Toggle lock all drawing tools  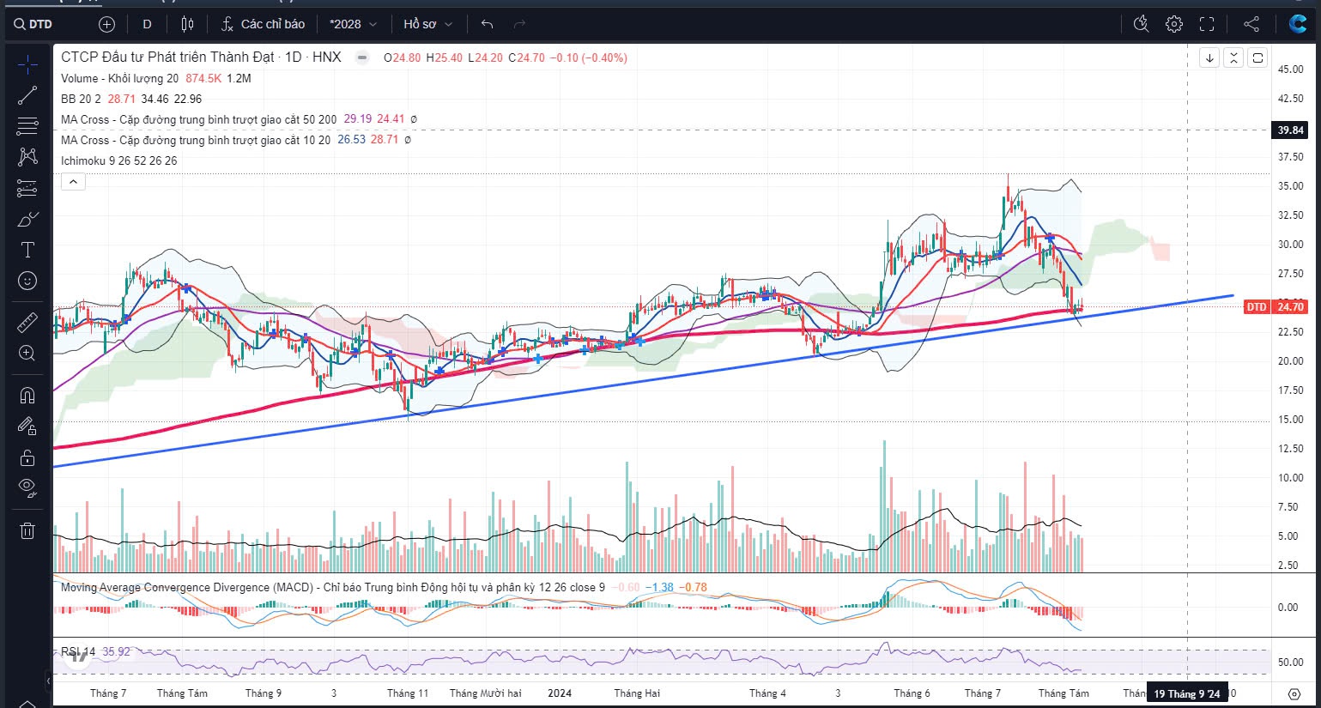coord(27,457)
